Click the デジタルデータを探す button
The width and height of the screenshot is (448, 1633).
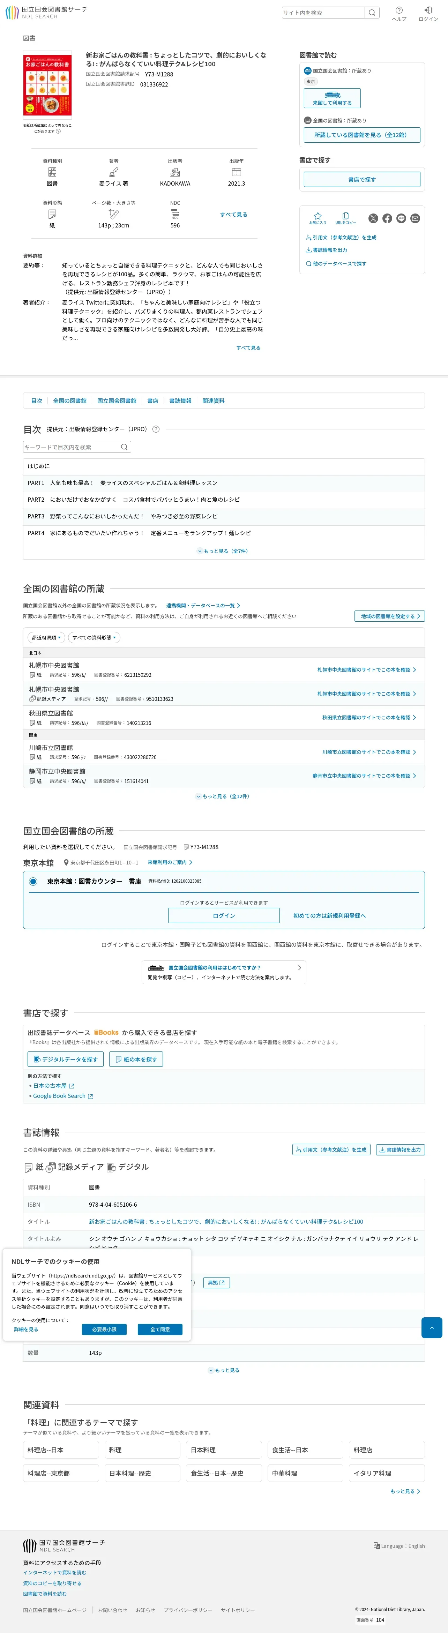65,1059
